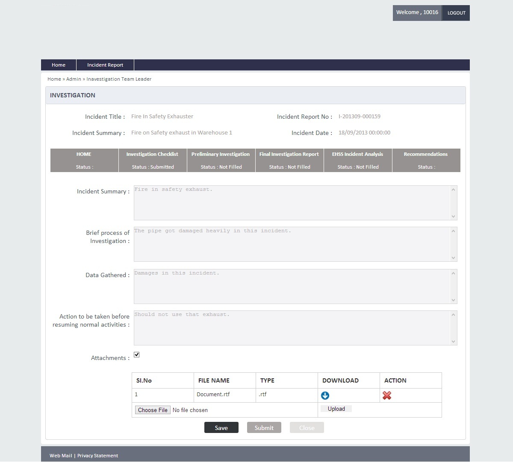Click the Brief process scrollbar down arrow
Viewport: 513px width, 462px height.
[453, 258]
